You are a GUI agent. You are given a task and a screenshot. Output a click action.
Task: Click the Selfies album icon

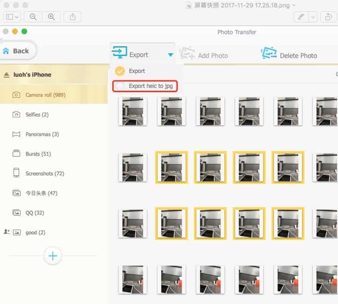pyautogui.click(x=16, y=115)
